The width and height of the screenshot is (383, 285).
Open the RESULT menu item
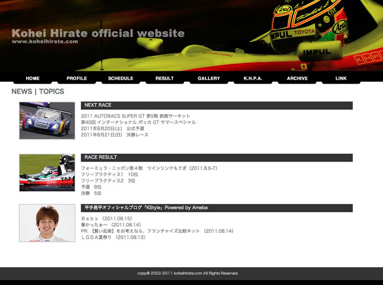pyautogui.click(x=164, y=78)
